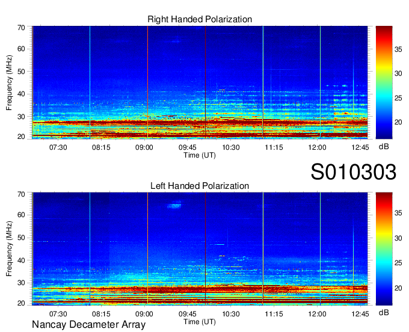
Task: Click the 40 MHz tick of Right Handed plot
Action: (x=21, y=94)
